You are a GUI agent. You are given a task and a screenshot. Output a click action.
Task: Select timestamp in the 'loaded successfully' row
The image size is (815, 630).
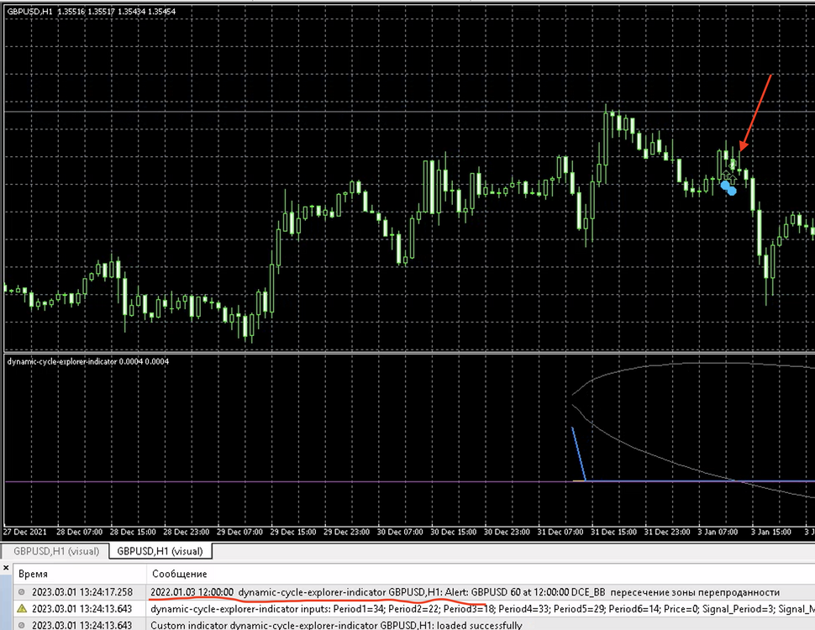tap(82, 625)
